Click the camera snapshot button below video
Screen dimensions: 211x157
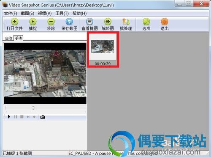(x=43, y=117)
